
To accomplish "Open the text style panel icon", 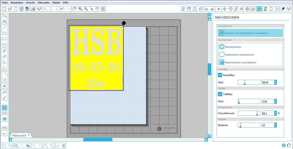I will (219, 8).
